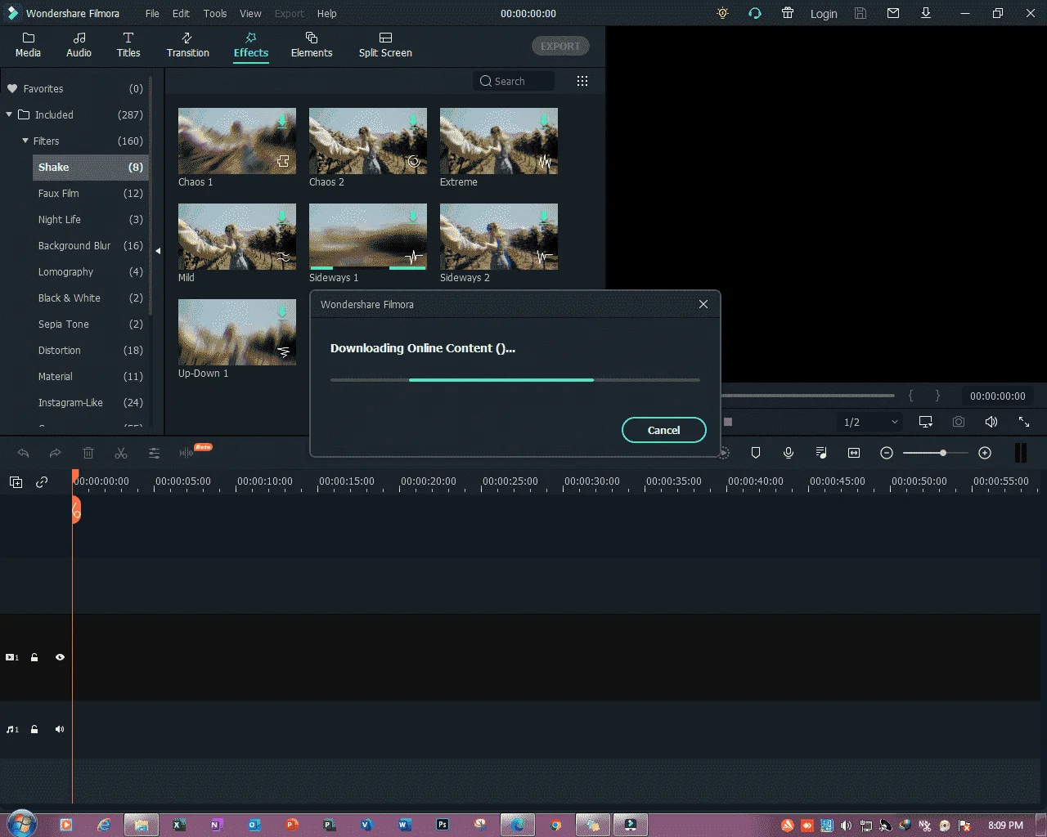Viewport: 1047px width, 837px height.
Task: Collapse the Filters category
Action: point(25,141)
